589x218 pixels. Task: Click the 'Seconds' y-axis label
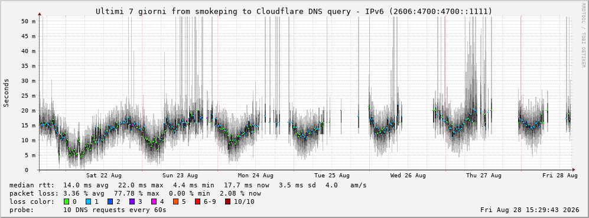[x=6, y=93]
